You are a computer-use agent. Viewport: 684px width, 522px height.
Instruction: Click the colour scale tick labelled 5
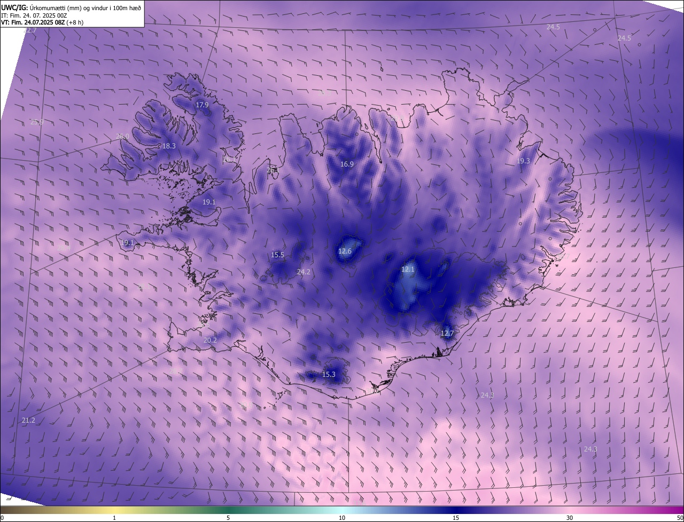pyautogui.click(x=228, y=518)
